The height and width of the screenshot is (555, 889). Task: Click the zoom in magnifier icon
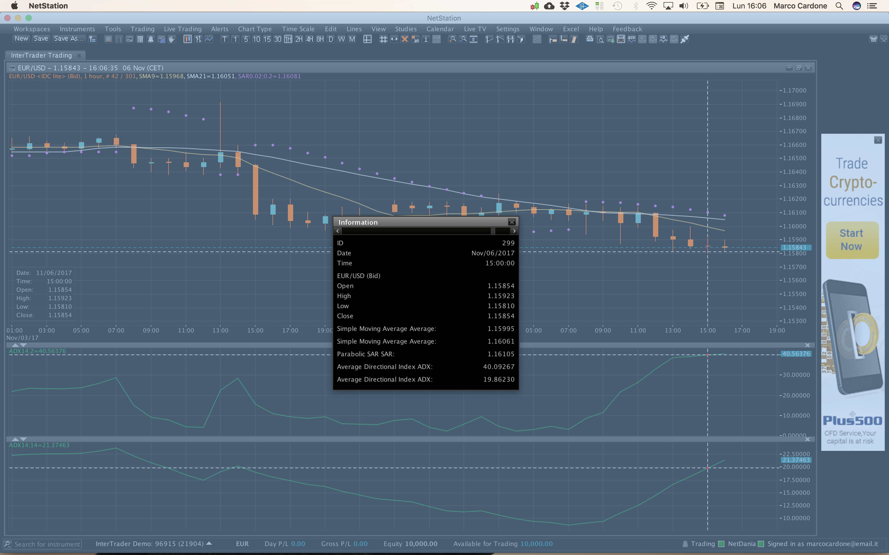coord(453,39)
